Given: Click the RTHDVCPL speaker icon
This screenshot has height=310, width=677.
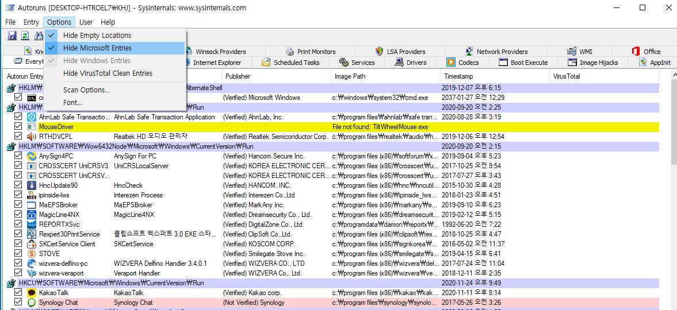Looking at the screenshot, I should click(x=32, y=137).
